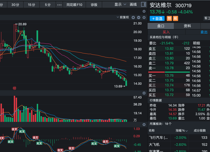Click the 14:57 detail time row
The height and width of the screenshot is (152, 210).
click(196, 91)
